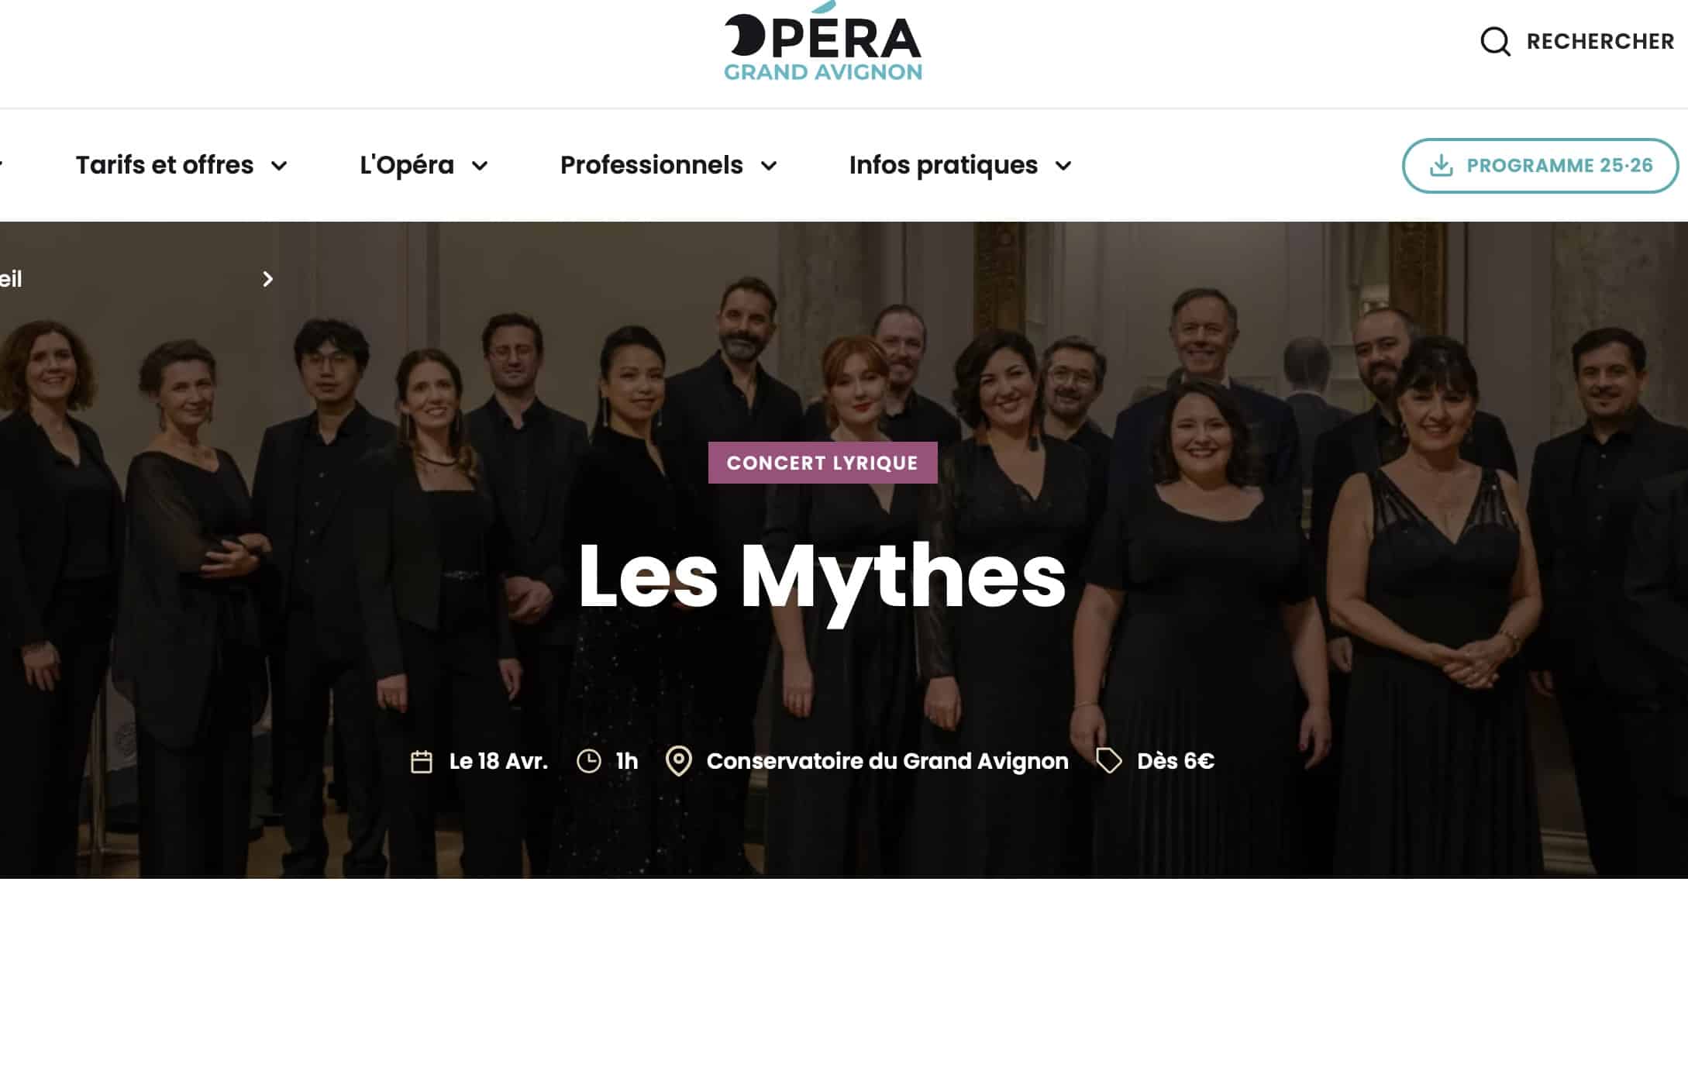Expand the Infos pratiques dropdown chevron

coord(1063,166)
